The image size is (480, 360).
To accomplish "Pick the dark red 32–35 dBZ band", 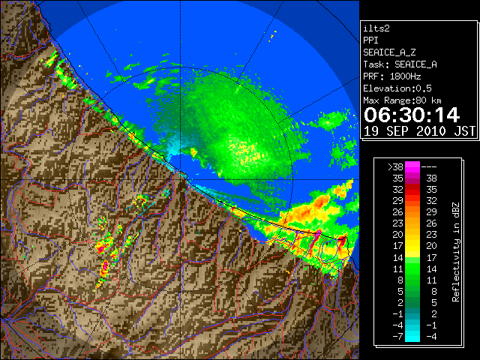I will point(412,190).
